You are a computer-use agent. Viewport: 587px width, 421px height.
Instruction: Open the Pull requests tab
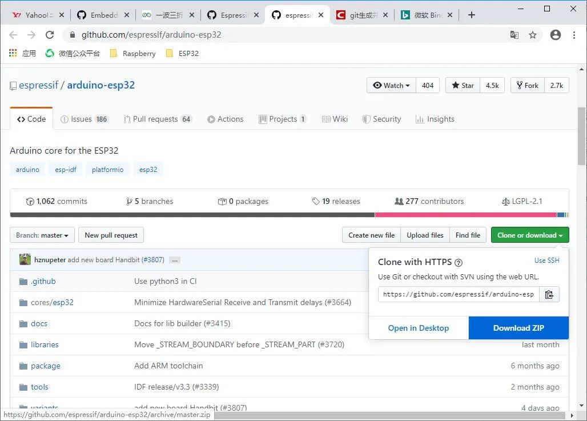157,119
